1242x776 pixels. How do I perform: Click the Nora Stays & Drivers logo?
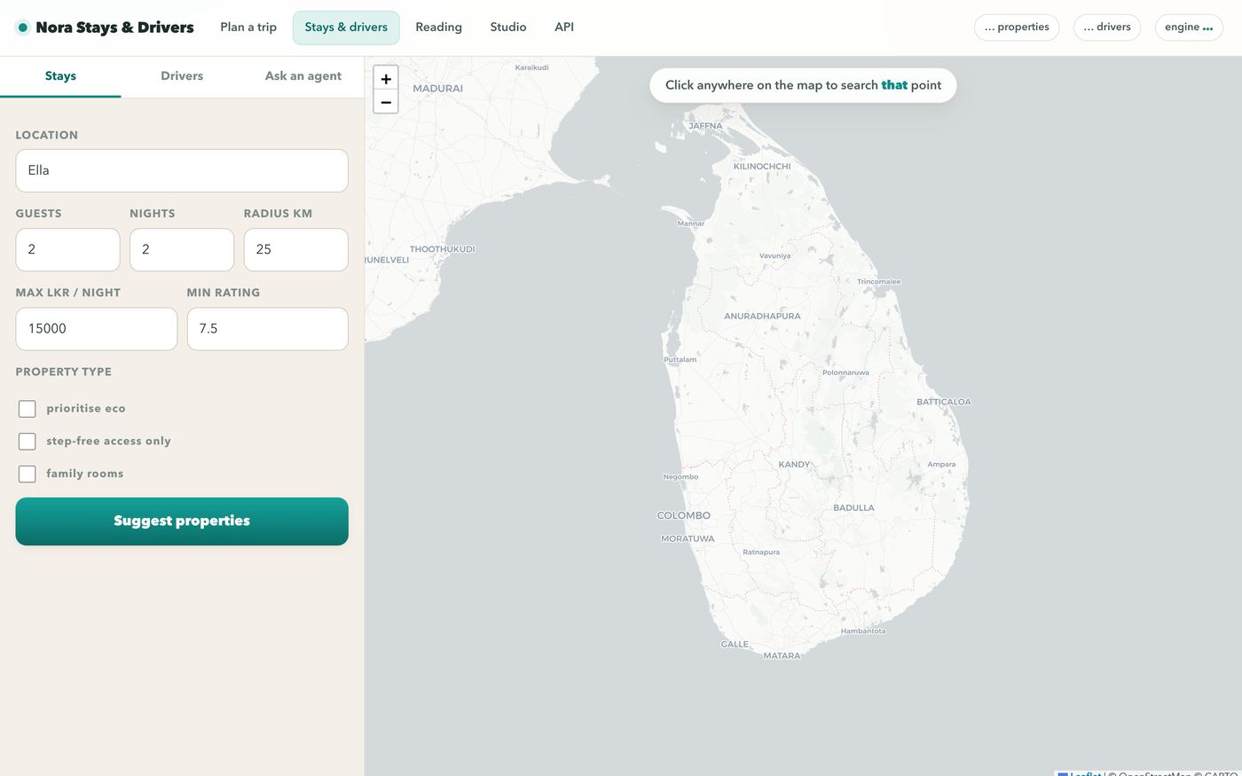pyautogui.click(x=106, y=27)
